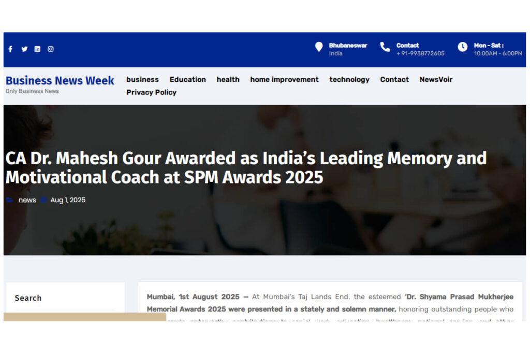Open the Facebook social icon
530x354 pixels.
point(10,49)
